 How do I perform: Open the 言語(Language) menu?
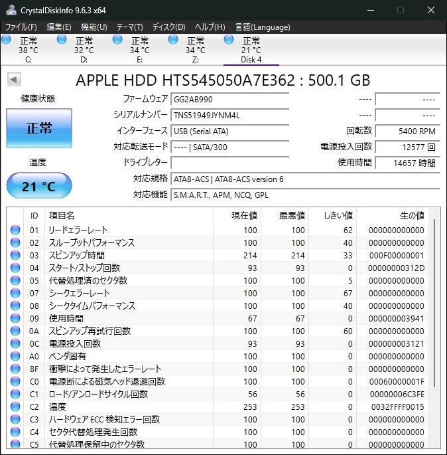[263, 27]
